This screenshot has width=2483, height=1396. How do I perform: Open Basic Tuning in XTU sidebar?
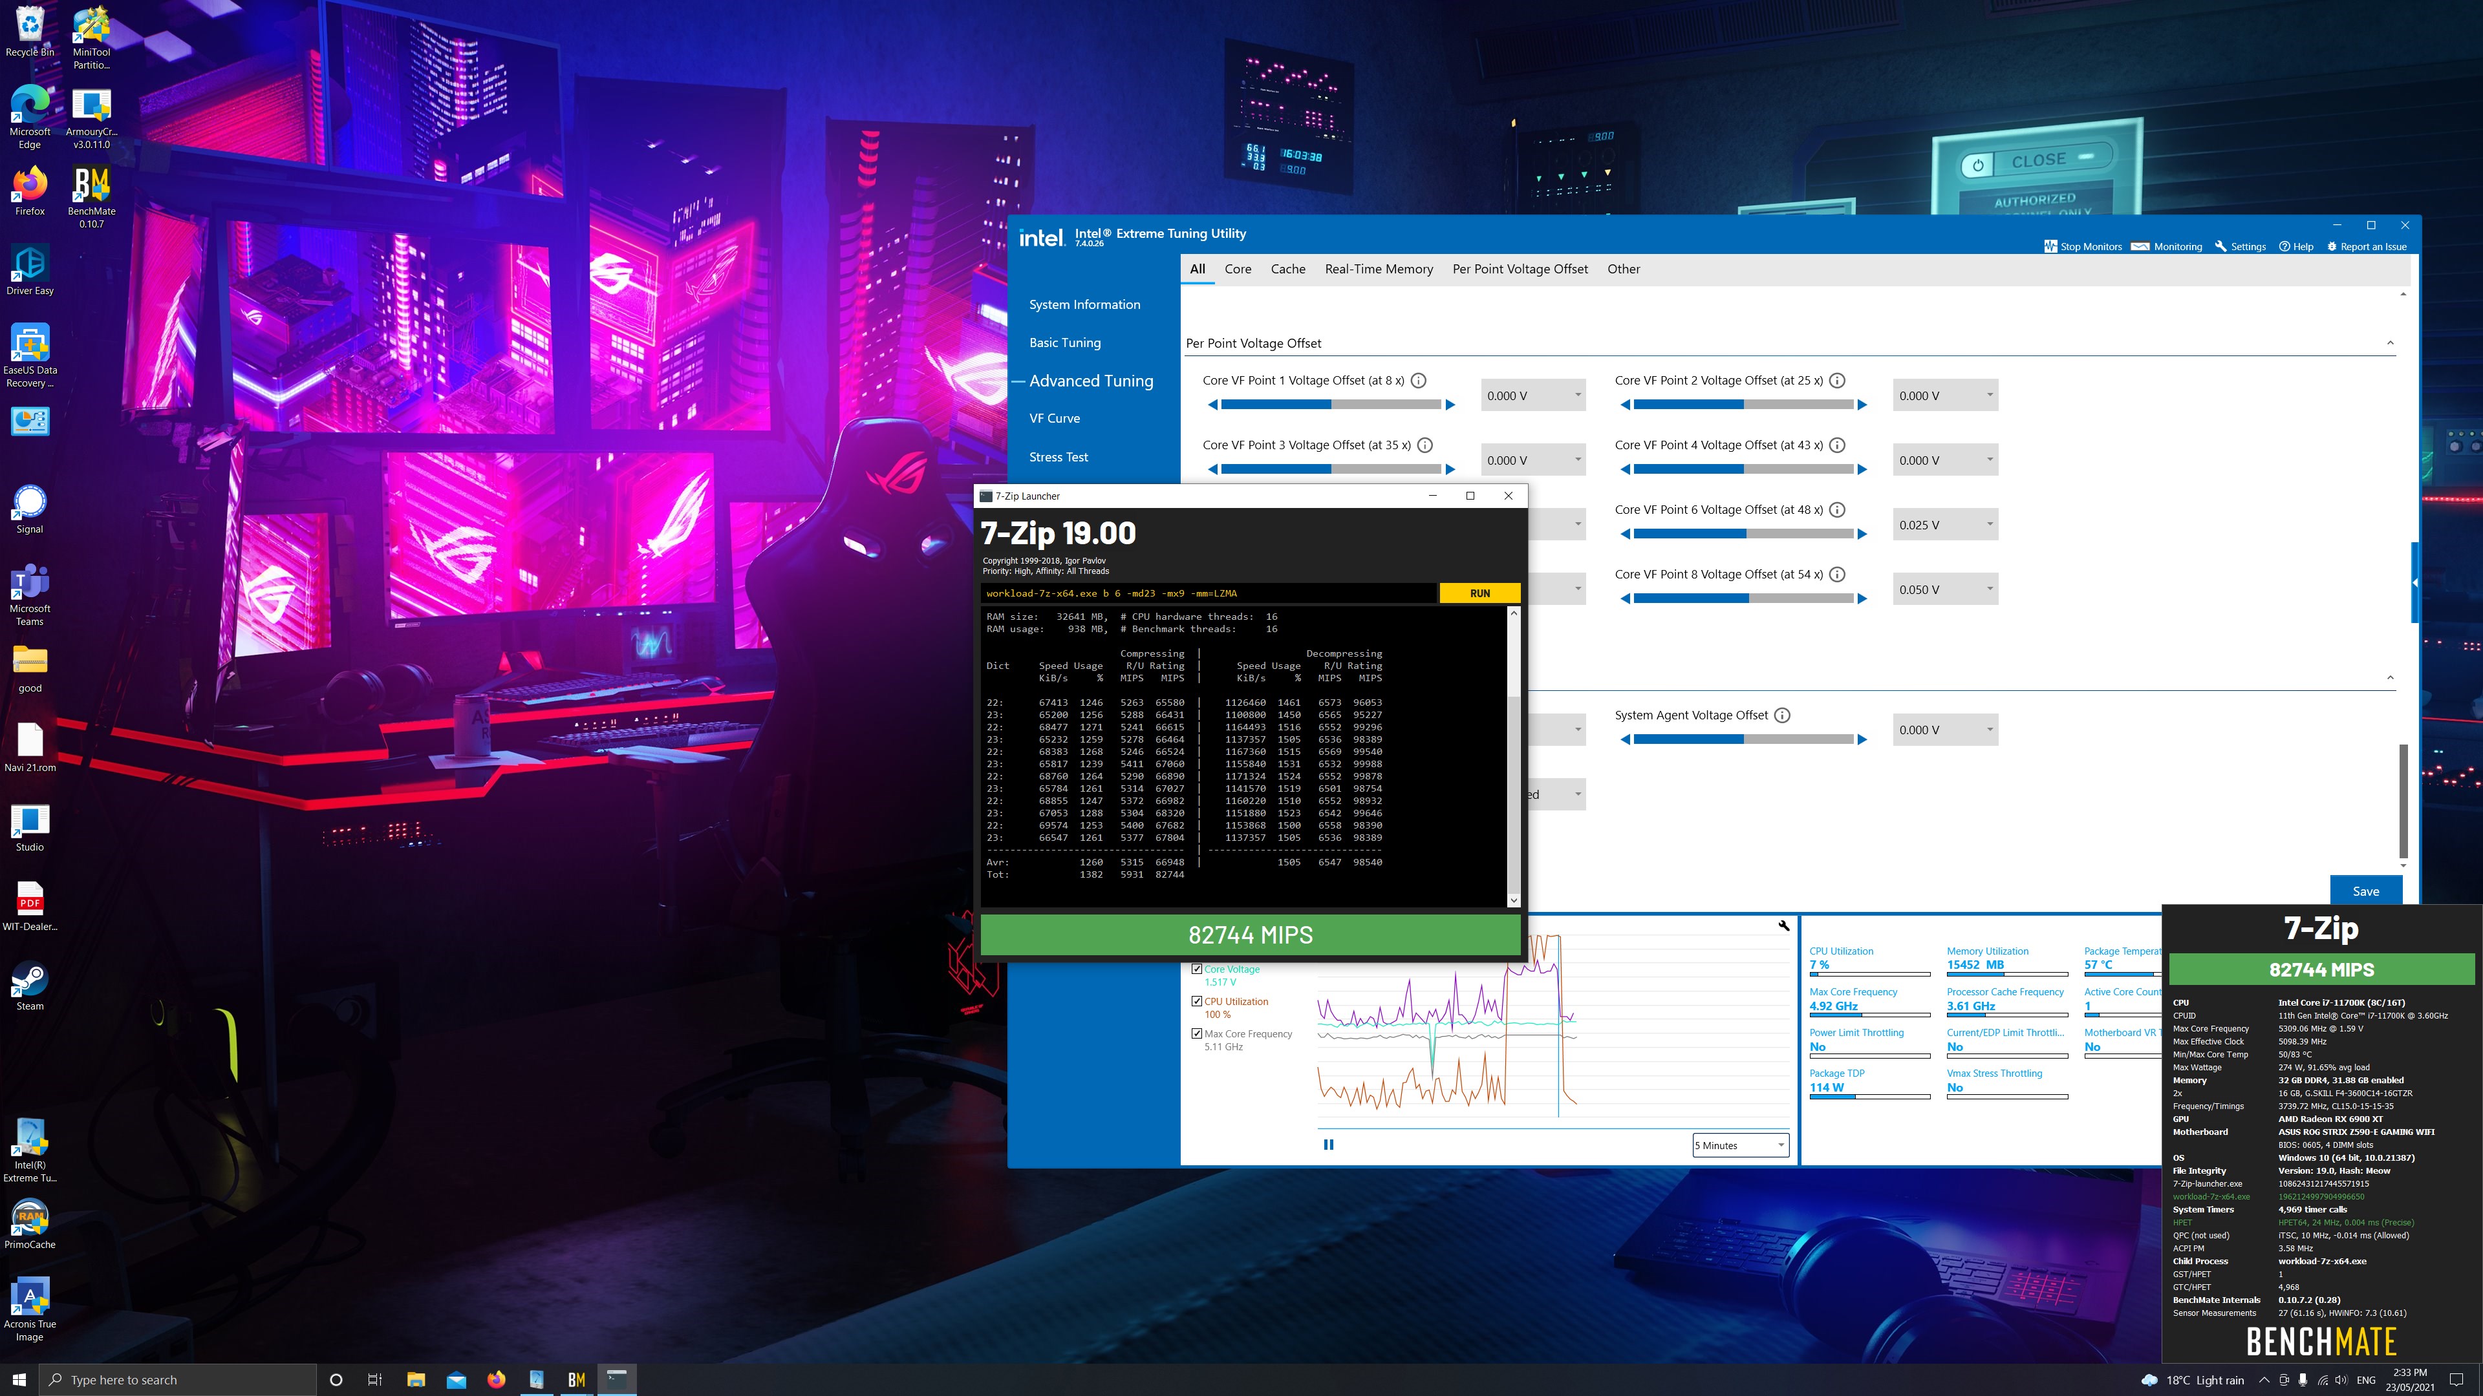(x=1064, y=342)
